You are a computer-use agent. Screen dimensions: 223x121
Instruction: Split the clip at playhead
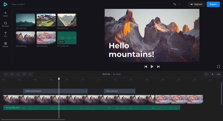[6, 74]
